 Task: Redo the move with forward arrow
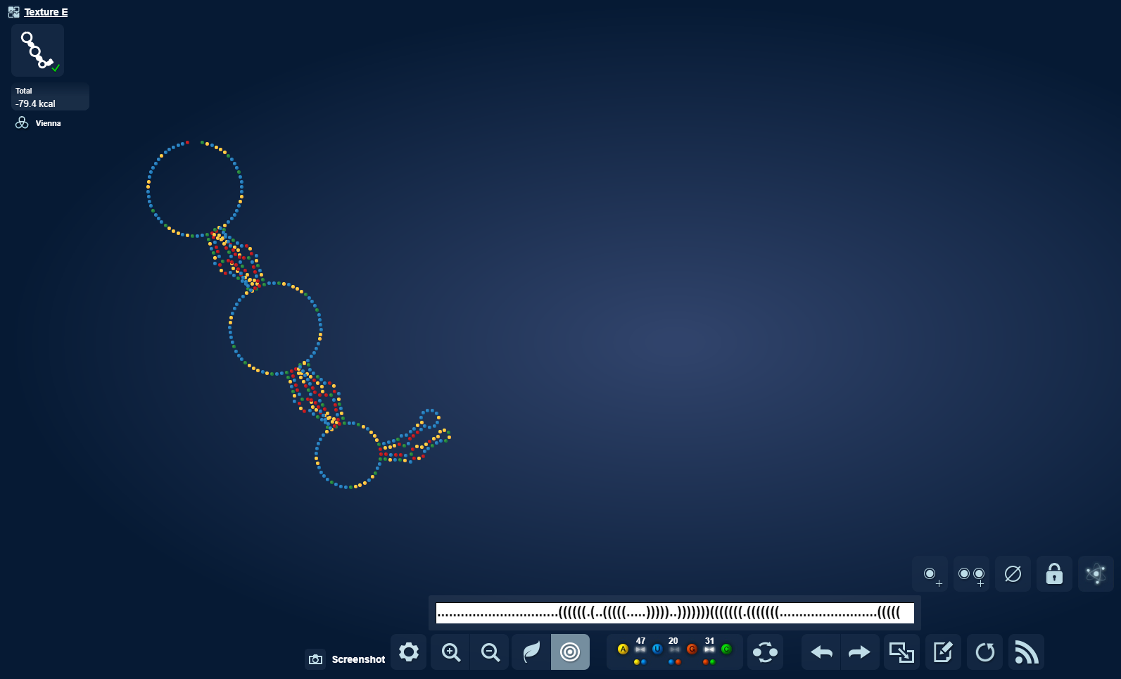coord(859,652)
